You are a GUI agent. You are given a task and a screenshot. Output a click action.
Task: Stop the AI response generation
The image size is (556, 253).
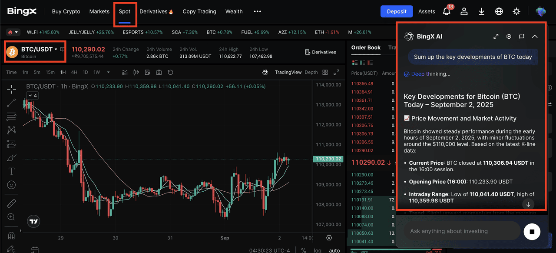[532, 232]
